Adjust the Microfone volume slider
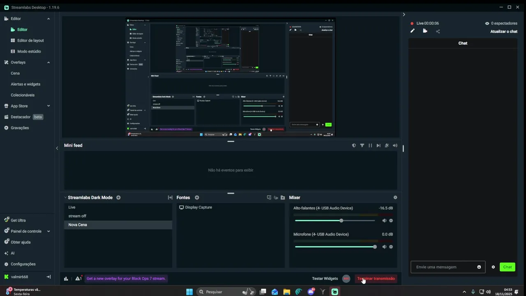Image resolution: width=526 pixels, height=296 pixels. (335, 247)
